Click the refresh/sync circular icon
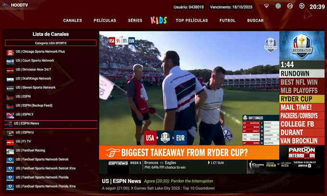The image size is (327, 196). click(x=290, y=6)
